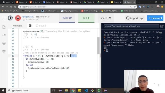Open the Install WSL 2 bookmark
The image size is (165, 93).
[x=110, y=11]
